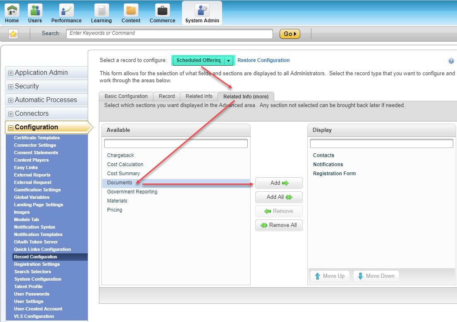Open External Request in the sidebar
The width and height of the screenshot is (457, 322).
[x=33, y=182]
